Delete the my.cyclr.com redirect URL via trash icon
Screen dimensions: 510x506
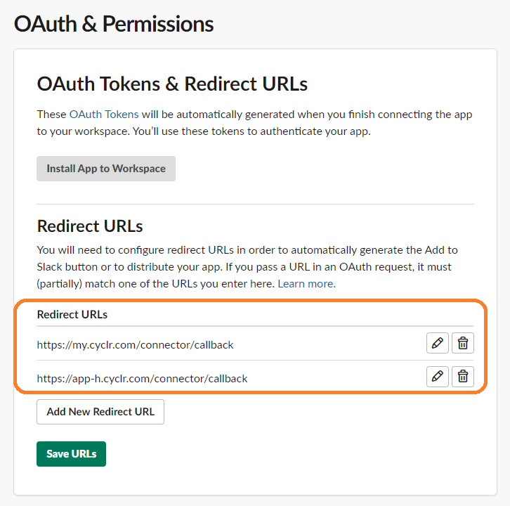click(x=463, y=343)
